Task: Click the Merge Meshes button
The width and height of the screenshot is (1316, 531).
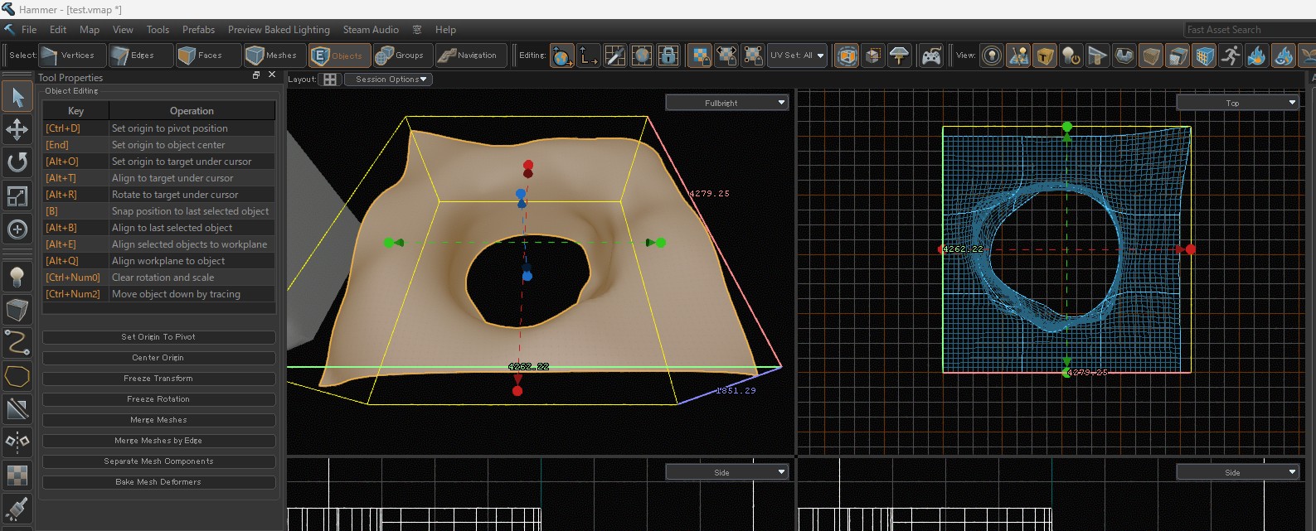Action: [158, 420]
